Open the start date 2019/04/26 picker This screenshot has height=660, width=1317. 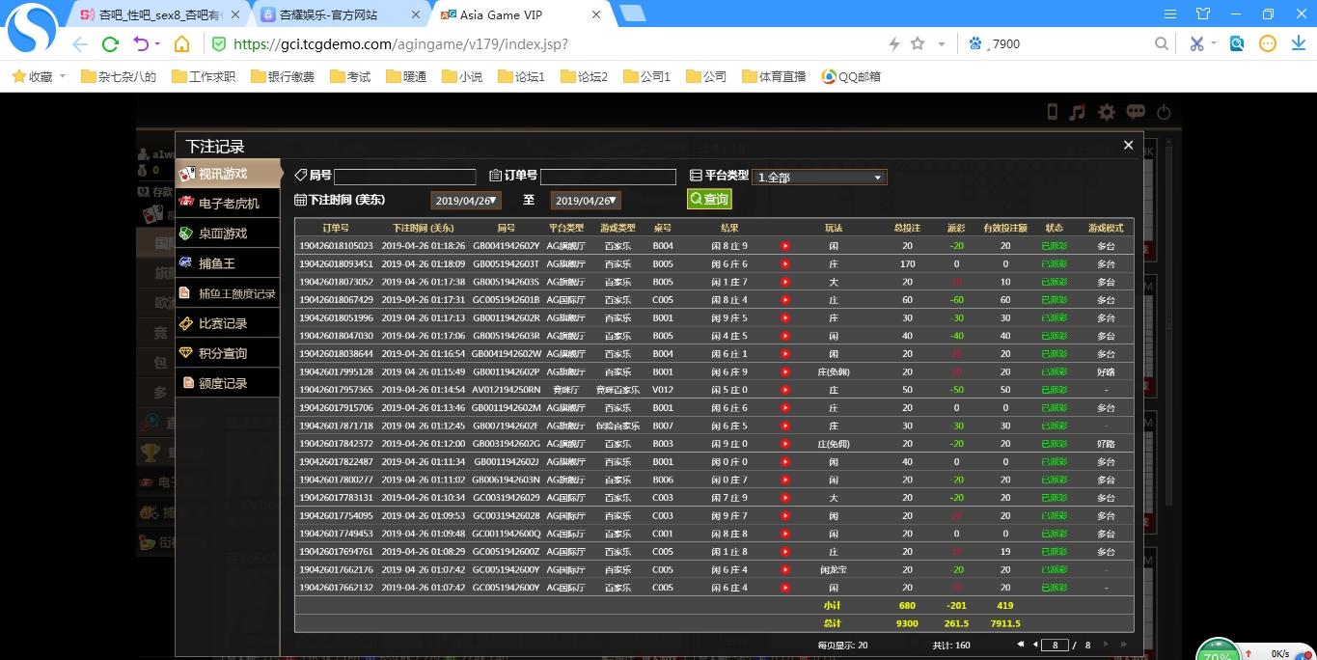tap(466, 201)
